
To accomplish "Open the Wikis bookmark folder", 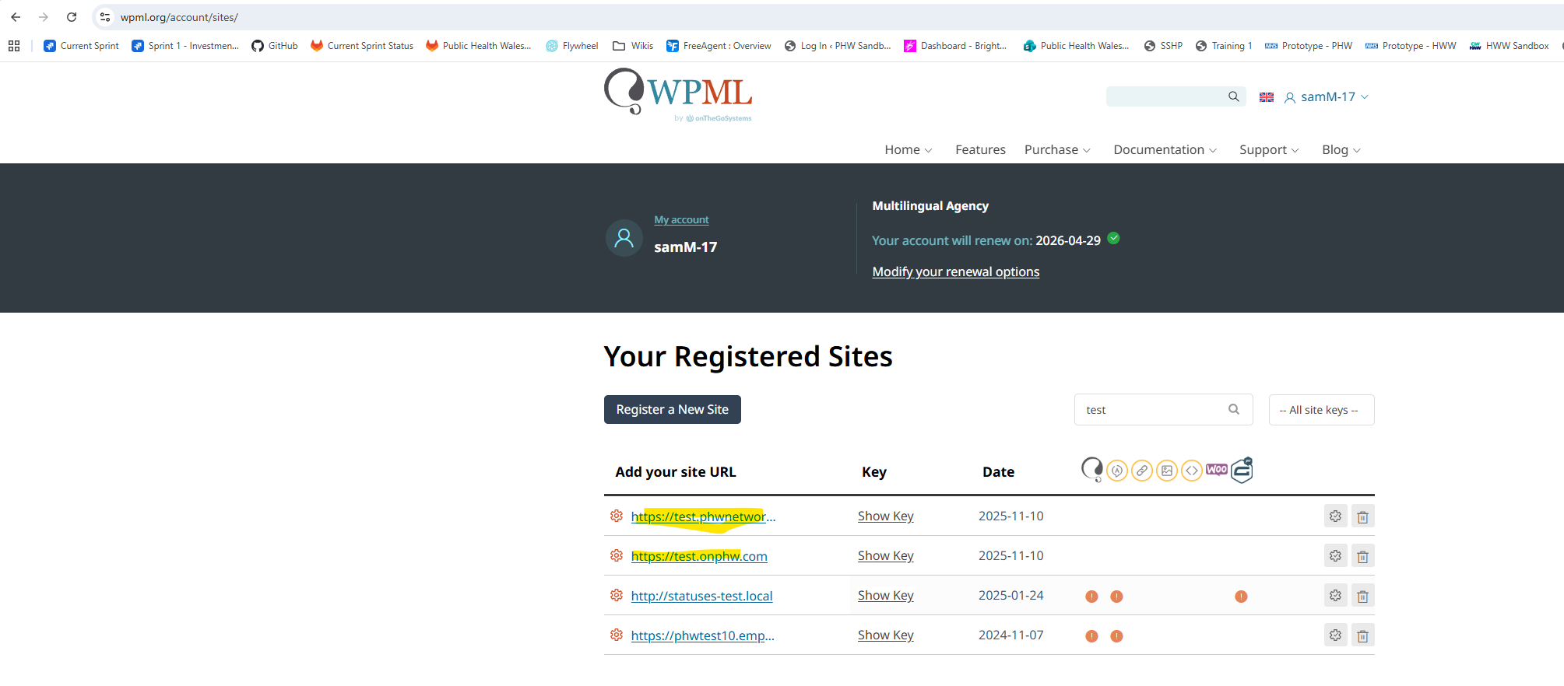I will 633,46.
